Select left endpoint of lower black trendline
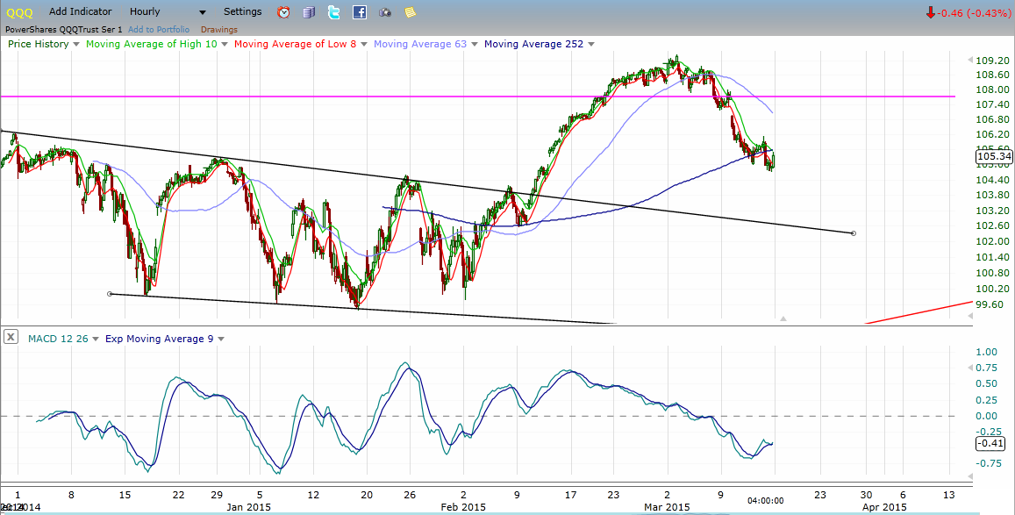 point(110,294)
